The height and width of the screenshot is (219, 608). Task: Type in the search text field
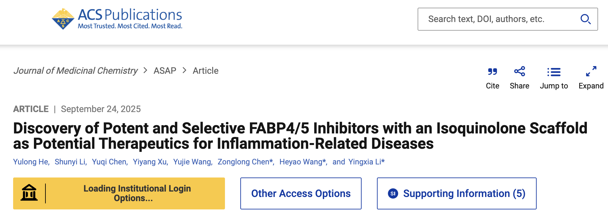(x=499, y=19)
